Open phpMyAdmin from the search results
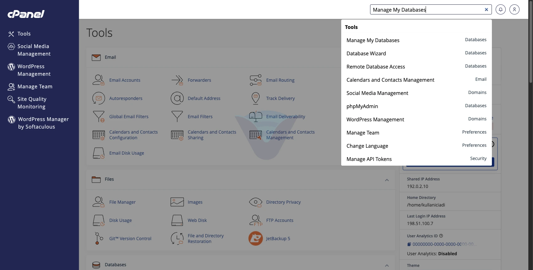This screenshot has height=270, width=533. 416,106
